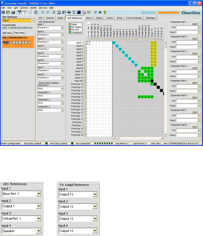Click the Input 12 row number button

point(85,78)
